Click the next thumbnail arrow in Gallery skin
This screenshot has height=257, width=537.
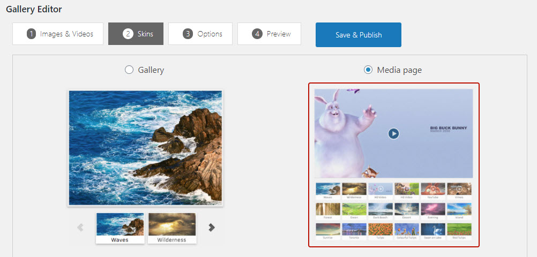click(x=212, y=227)
